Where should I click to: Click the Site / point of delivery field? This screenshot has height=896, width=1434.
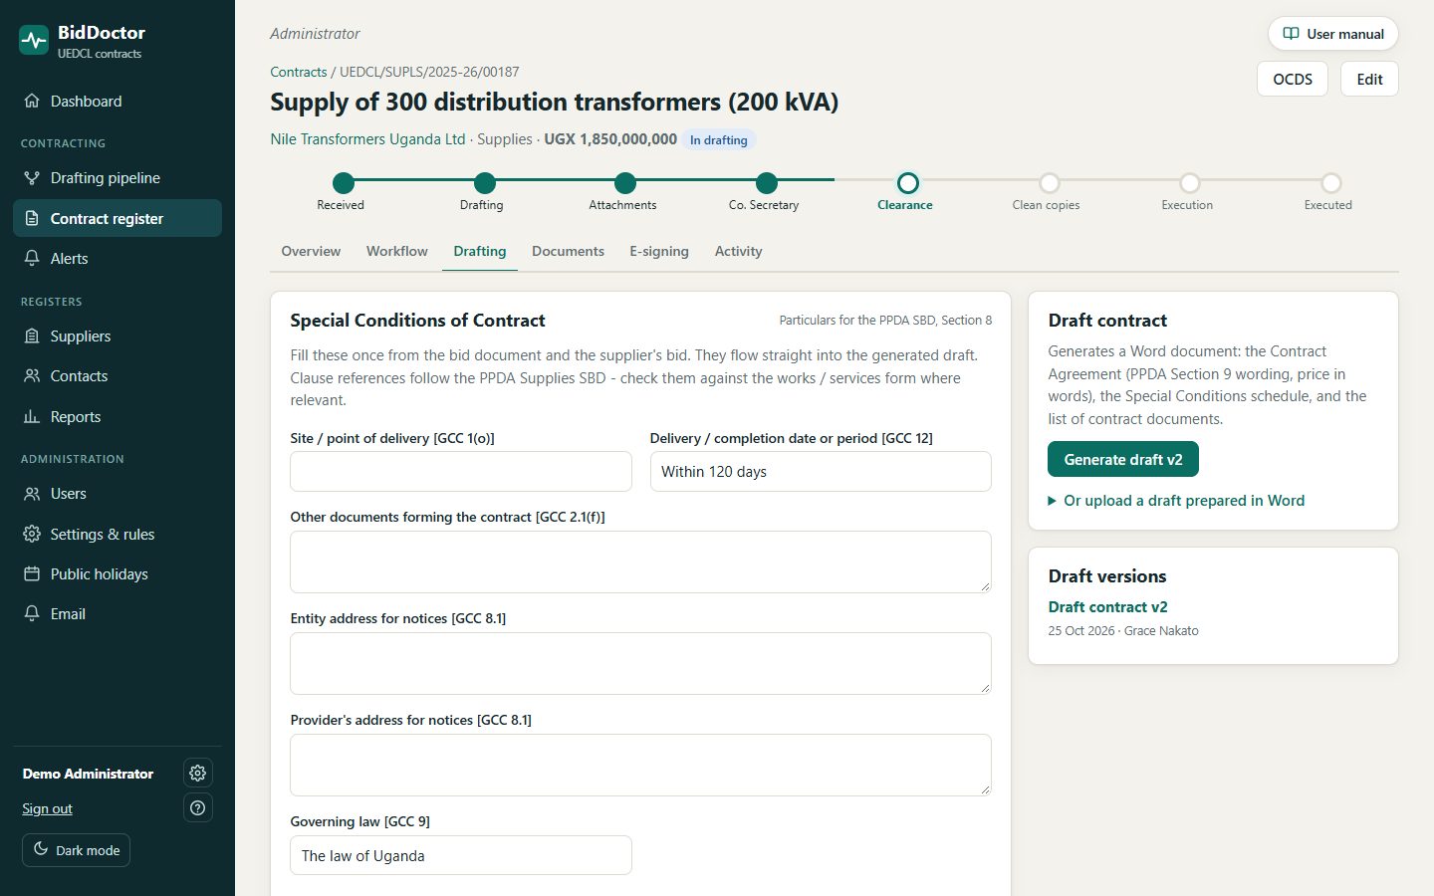461,472
